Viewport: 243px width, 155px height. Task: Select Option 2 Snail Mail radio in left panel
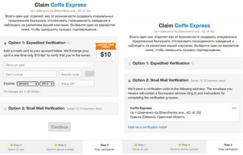(5, 109)
